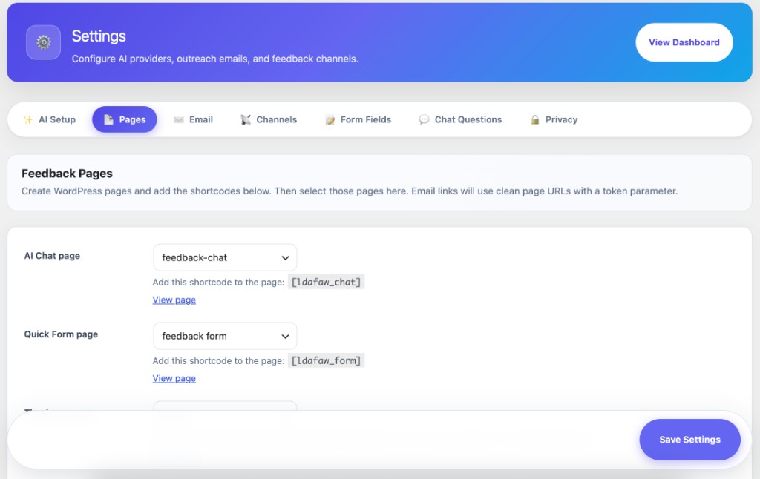The width and height of the screenshot is (760, 479).
Task: Click the sparkle icon beside AI Setup
Action: pos(28,119)
